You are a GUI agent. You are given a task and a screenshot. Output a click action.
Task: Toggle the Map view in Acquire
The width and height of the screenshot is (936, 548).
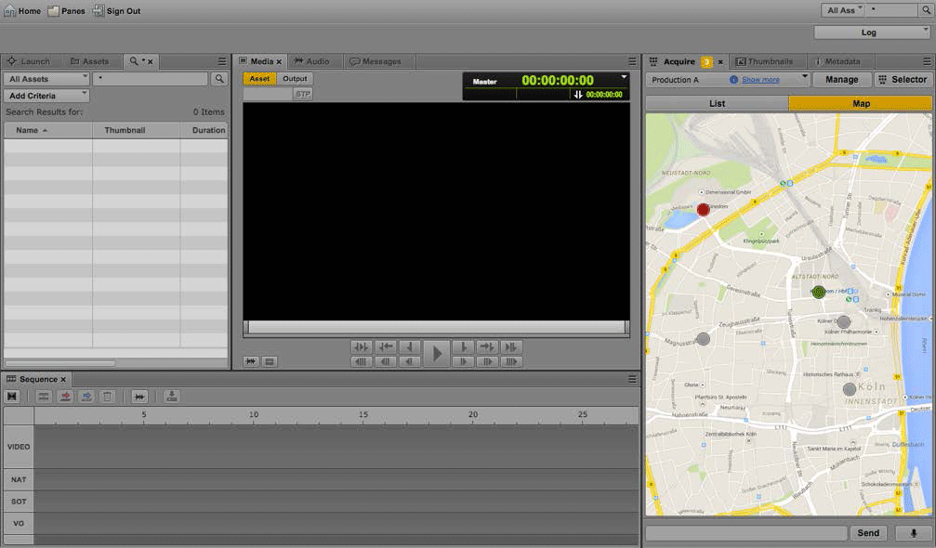(x=861, y=103)
